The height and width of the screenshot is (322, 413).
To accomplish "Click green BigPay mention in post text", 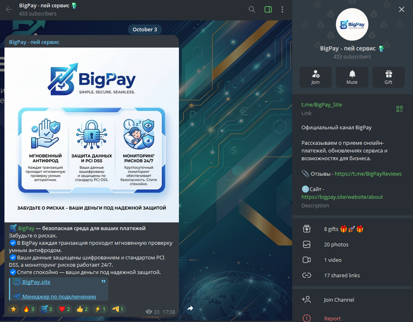I will point(26,228).
